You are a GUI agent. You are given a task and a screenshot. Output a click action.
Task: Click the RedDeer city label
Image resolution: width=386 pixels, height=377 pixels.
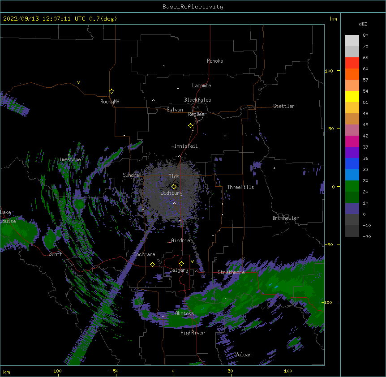pyautogui.click(x=197, y=114)
